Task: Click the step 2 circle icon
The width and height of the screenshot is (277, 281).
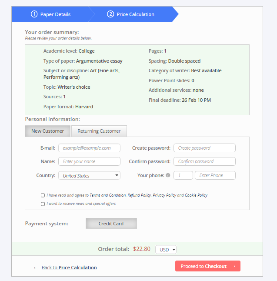Action: [110, 14]
